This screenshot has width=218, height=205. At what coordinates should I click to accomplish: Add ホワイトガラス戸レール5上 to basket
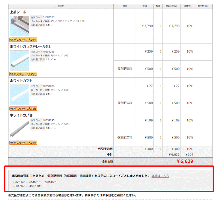(23, 74)
